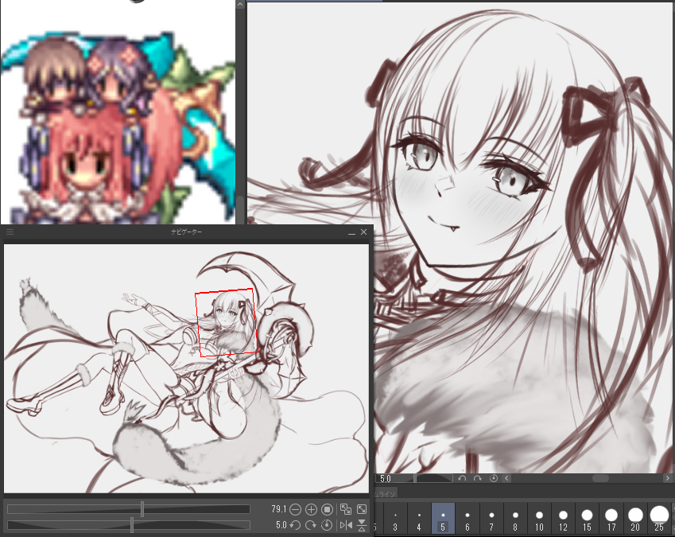Screen dimensions: 675x537
Task: Reset Navigator zoom to 100 percent
Action: click(327, 509)
